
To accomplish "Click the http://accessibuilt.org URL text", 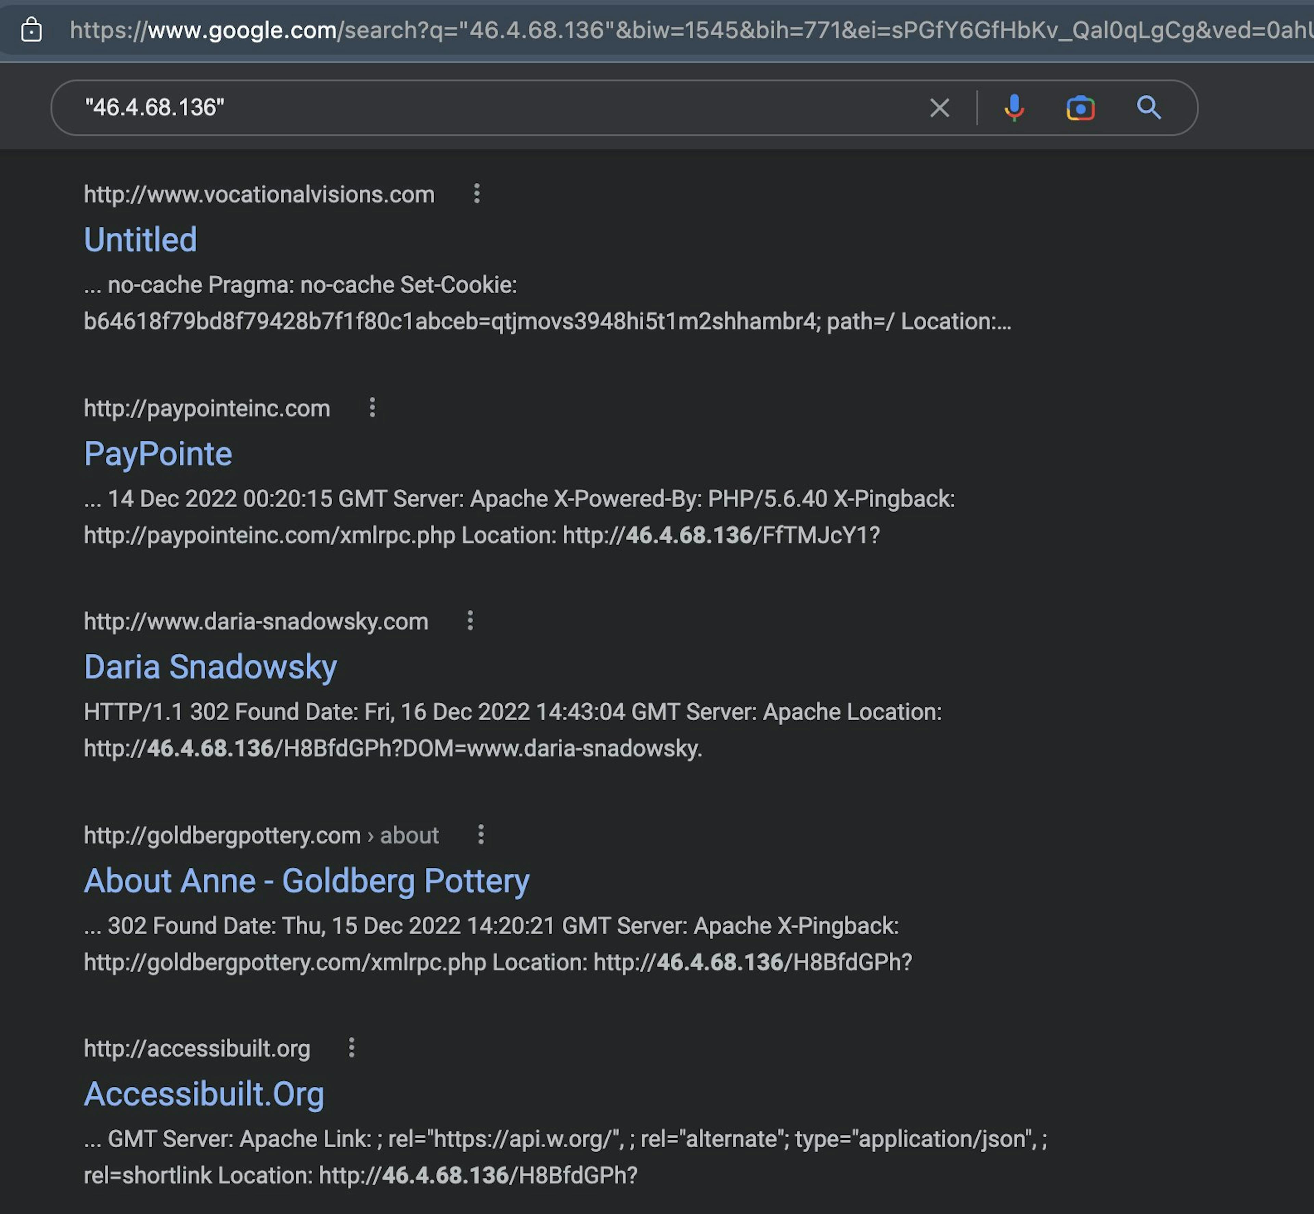I will (x=197, y=1048).
